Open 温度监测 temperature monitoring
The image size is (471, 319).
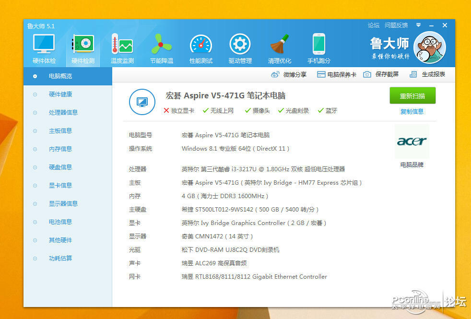coord(122,49)
